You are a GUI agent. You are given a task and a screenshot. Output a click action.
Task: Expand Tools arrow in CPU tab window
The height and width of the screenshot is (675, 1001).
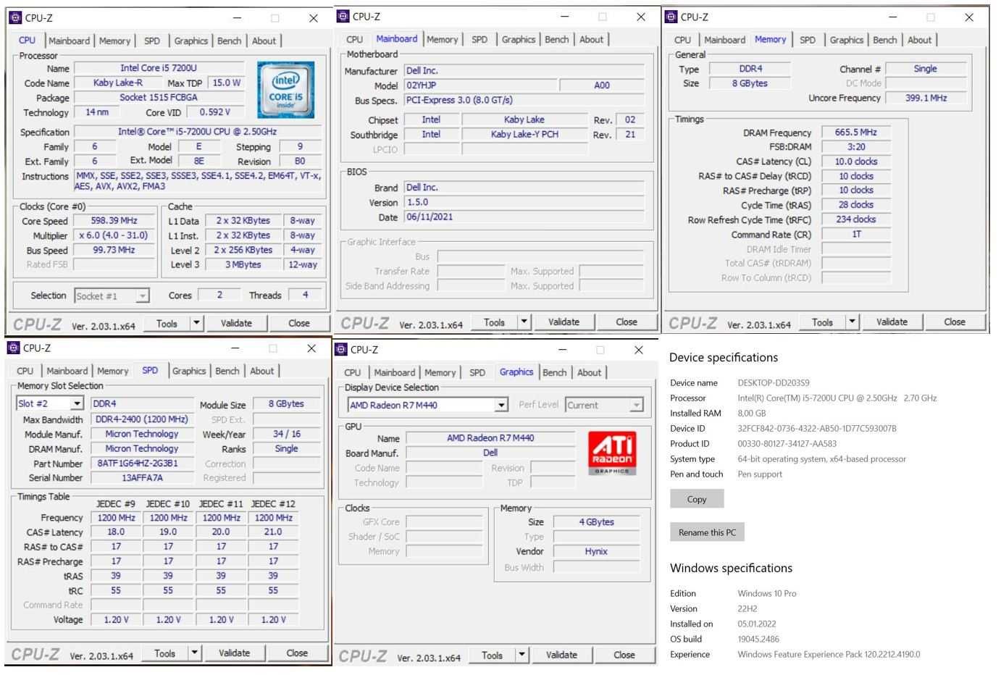(x=196, y=323)
